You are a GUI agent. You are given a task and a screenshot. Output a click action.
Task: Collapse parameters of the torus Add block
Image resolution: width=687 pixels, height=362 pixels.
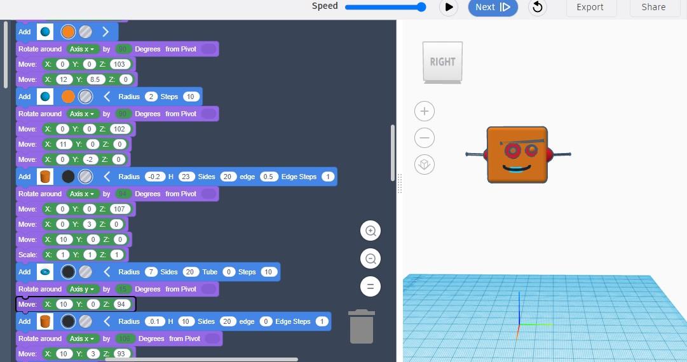coord(107,272)
